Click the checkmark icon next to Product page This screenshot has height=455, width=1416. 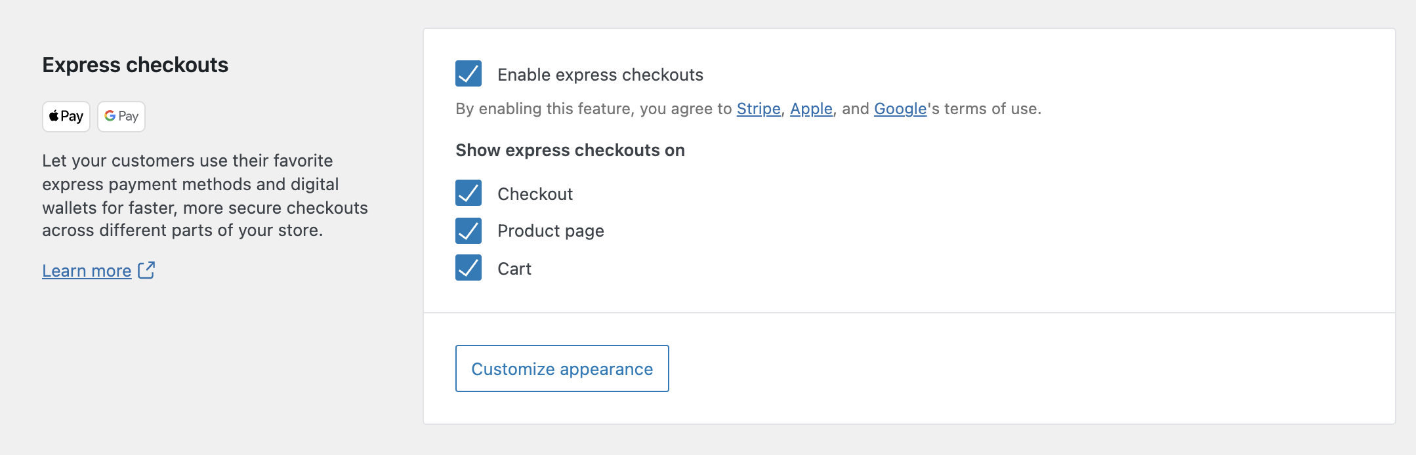pos(469,231)
